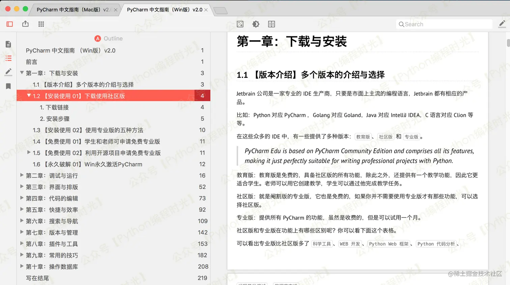Image resolution: width=510 pixels, height=285 pixels.
Task: Open the document page sidebar icon
Action: coord(8,44)
